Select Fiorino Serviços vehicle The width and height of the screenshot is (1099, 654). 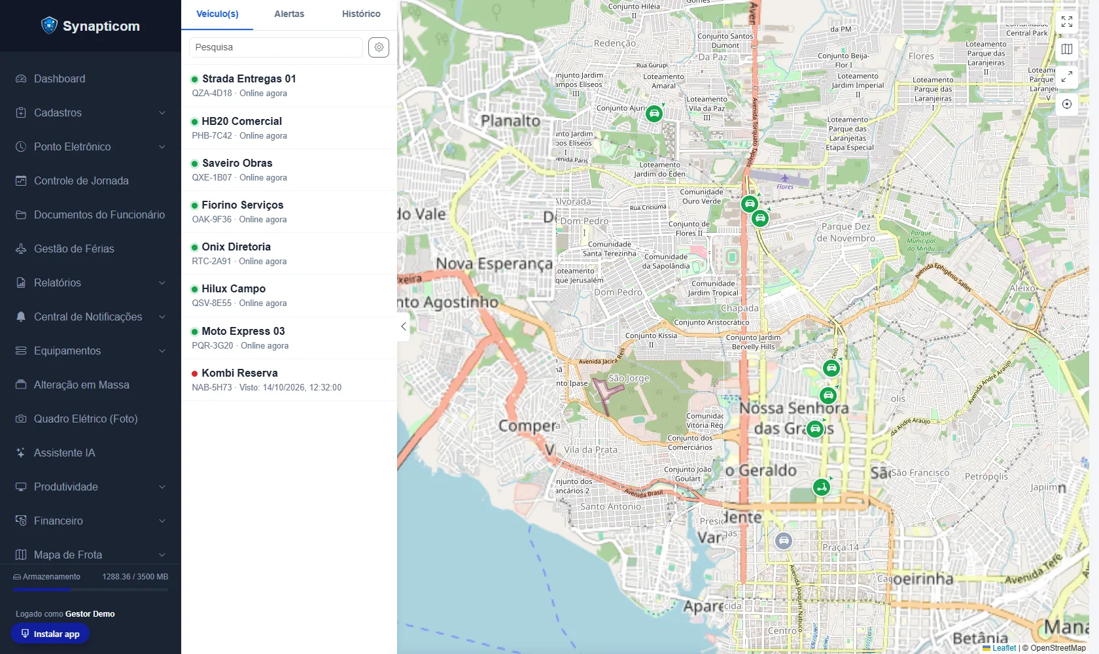point(289,212)
